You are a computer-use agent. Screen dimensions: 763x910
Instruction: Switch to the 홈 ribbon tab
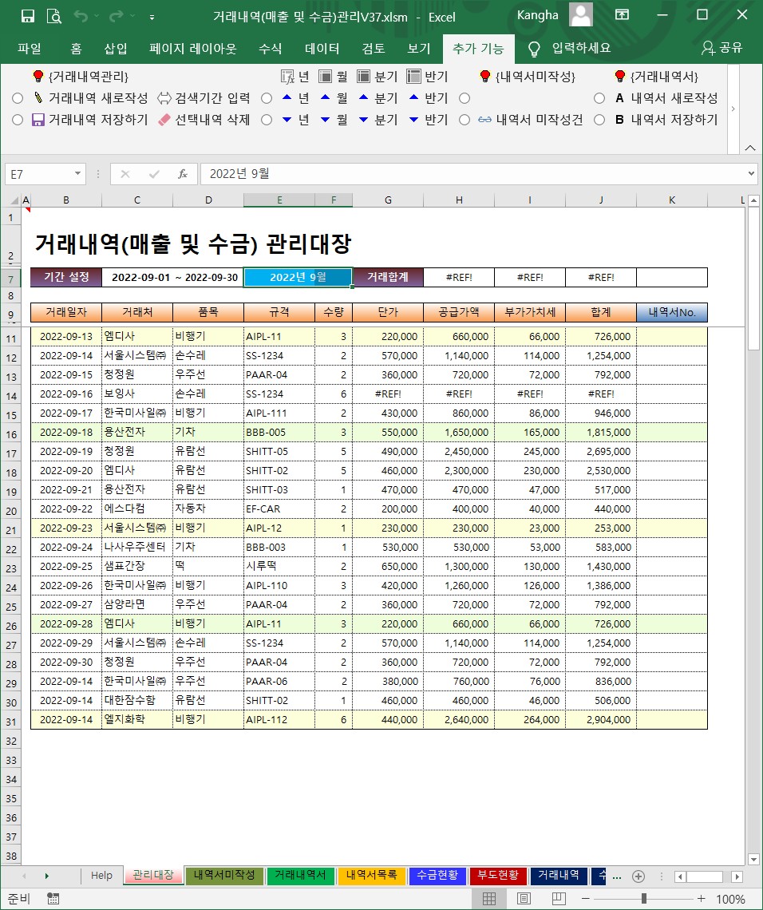click(x=76, y=48)
